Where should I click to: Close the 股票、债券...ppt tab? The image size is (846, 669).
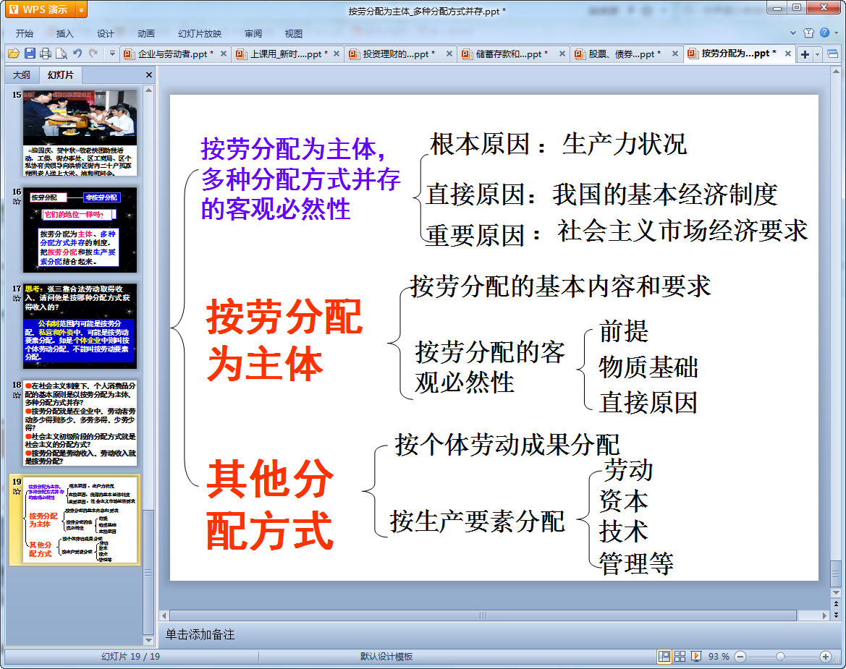(675, 54)
